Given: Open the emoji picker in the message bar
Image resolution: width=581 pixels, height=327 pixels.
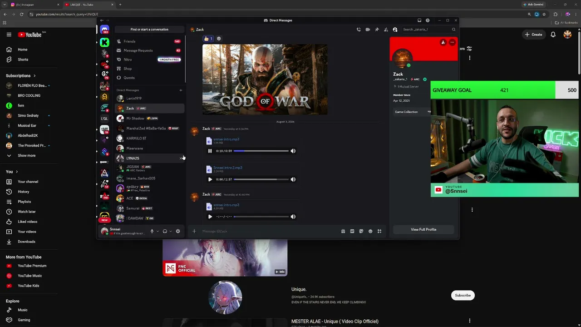Looking at the screenshot, I should [x=370, y=231].
